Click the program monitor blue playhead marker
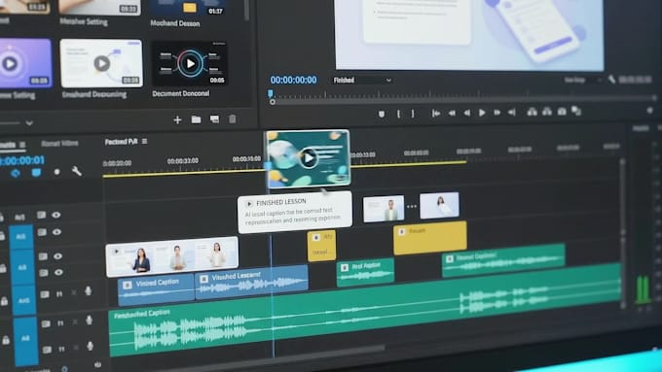The image size is (662, 372). [x=271, y=93]
